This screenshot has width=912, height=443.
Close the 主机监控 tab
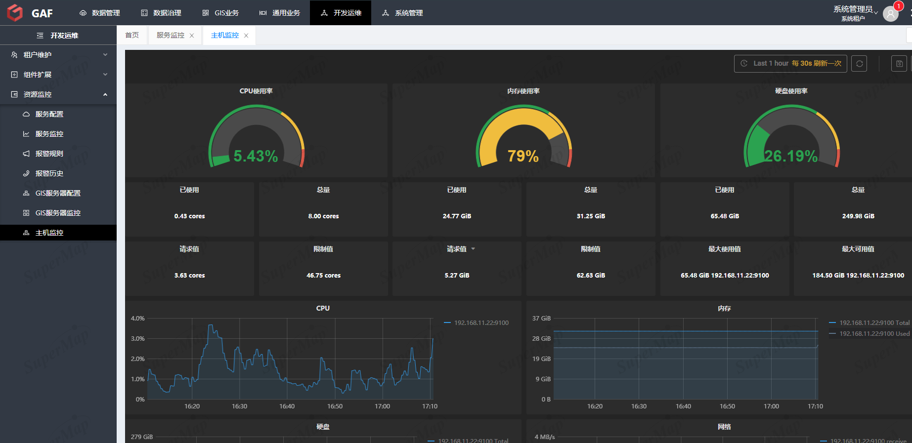246,36
